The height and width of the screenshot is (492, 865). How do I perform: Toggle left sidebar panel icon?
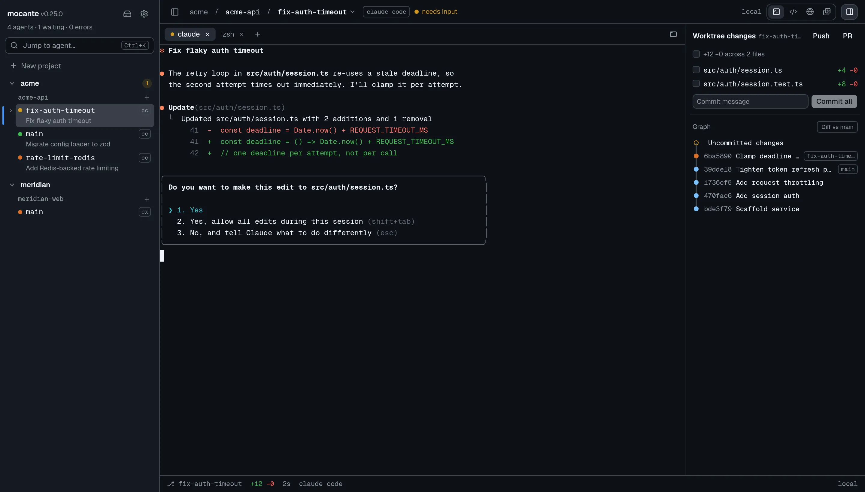(175, 12)
